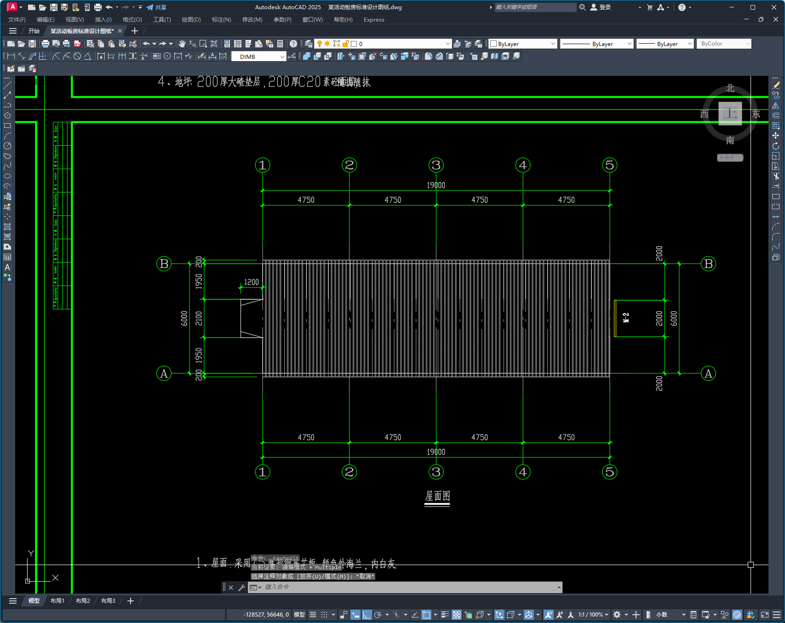Click the 上 face of the ViewCube
The width and height of the screenshot is (785, 623).
click(730, 114)
